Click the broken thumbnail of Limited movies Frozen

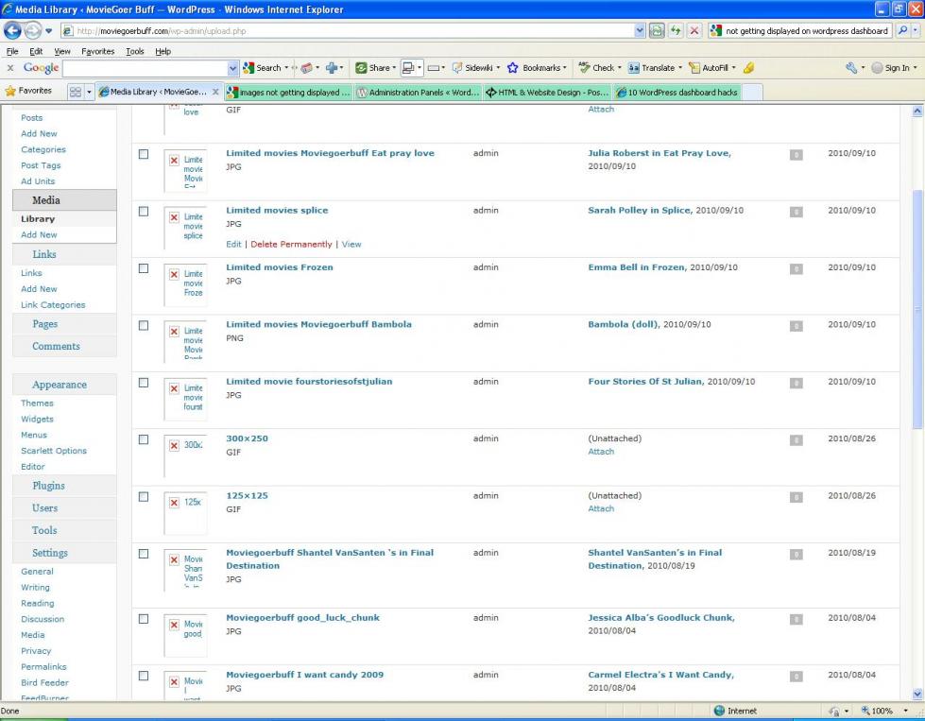tap(185, 283)
